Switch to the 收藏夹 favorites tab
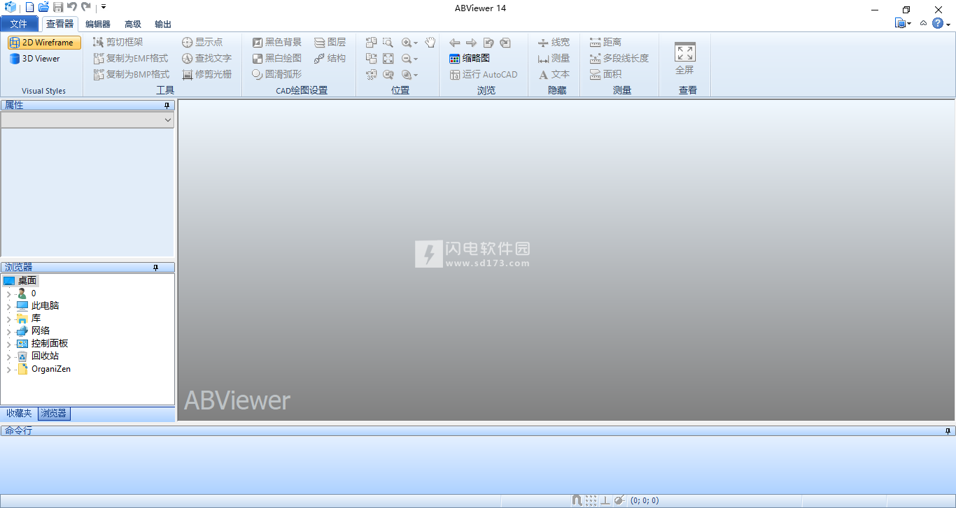 [x=19, y=414]
